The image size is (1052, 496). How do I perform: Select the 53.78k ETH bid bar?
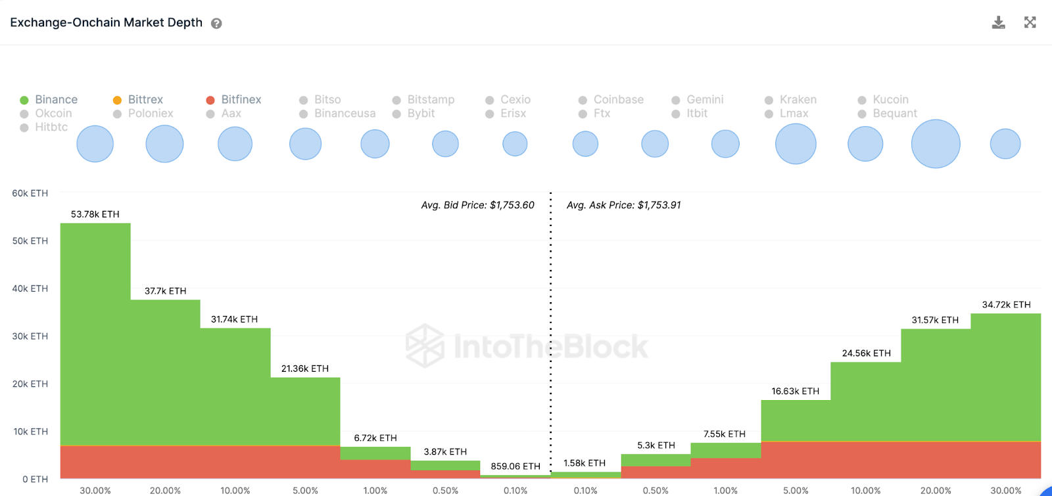tap(95, 351)
